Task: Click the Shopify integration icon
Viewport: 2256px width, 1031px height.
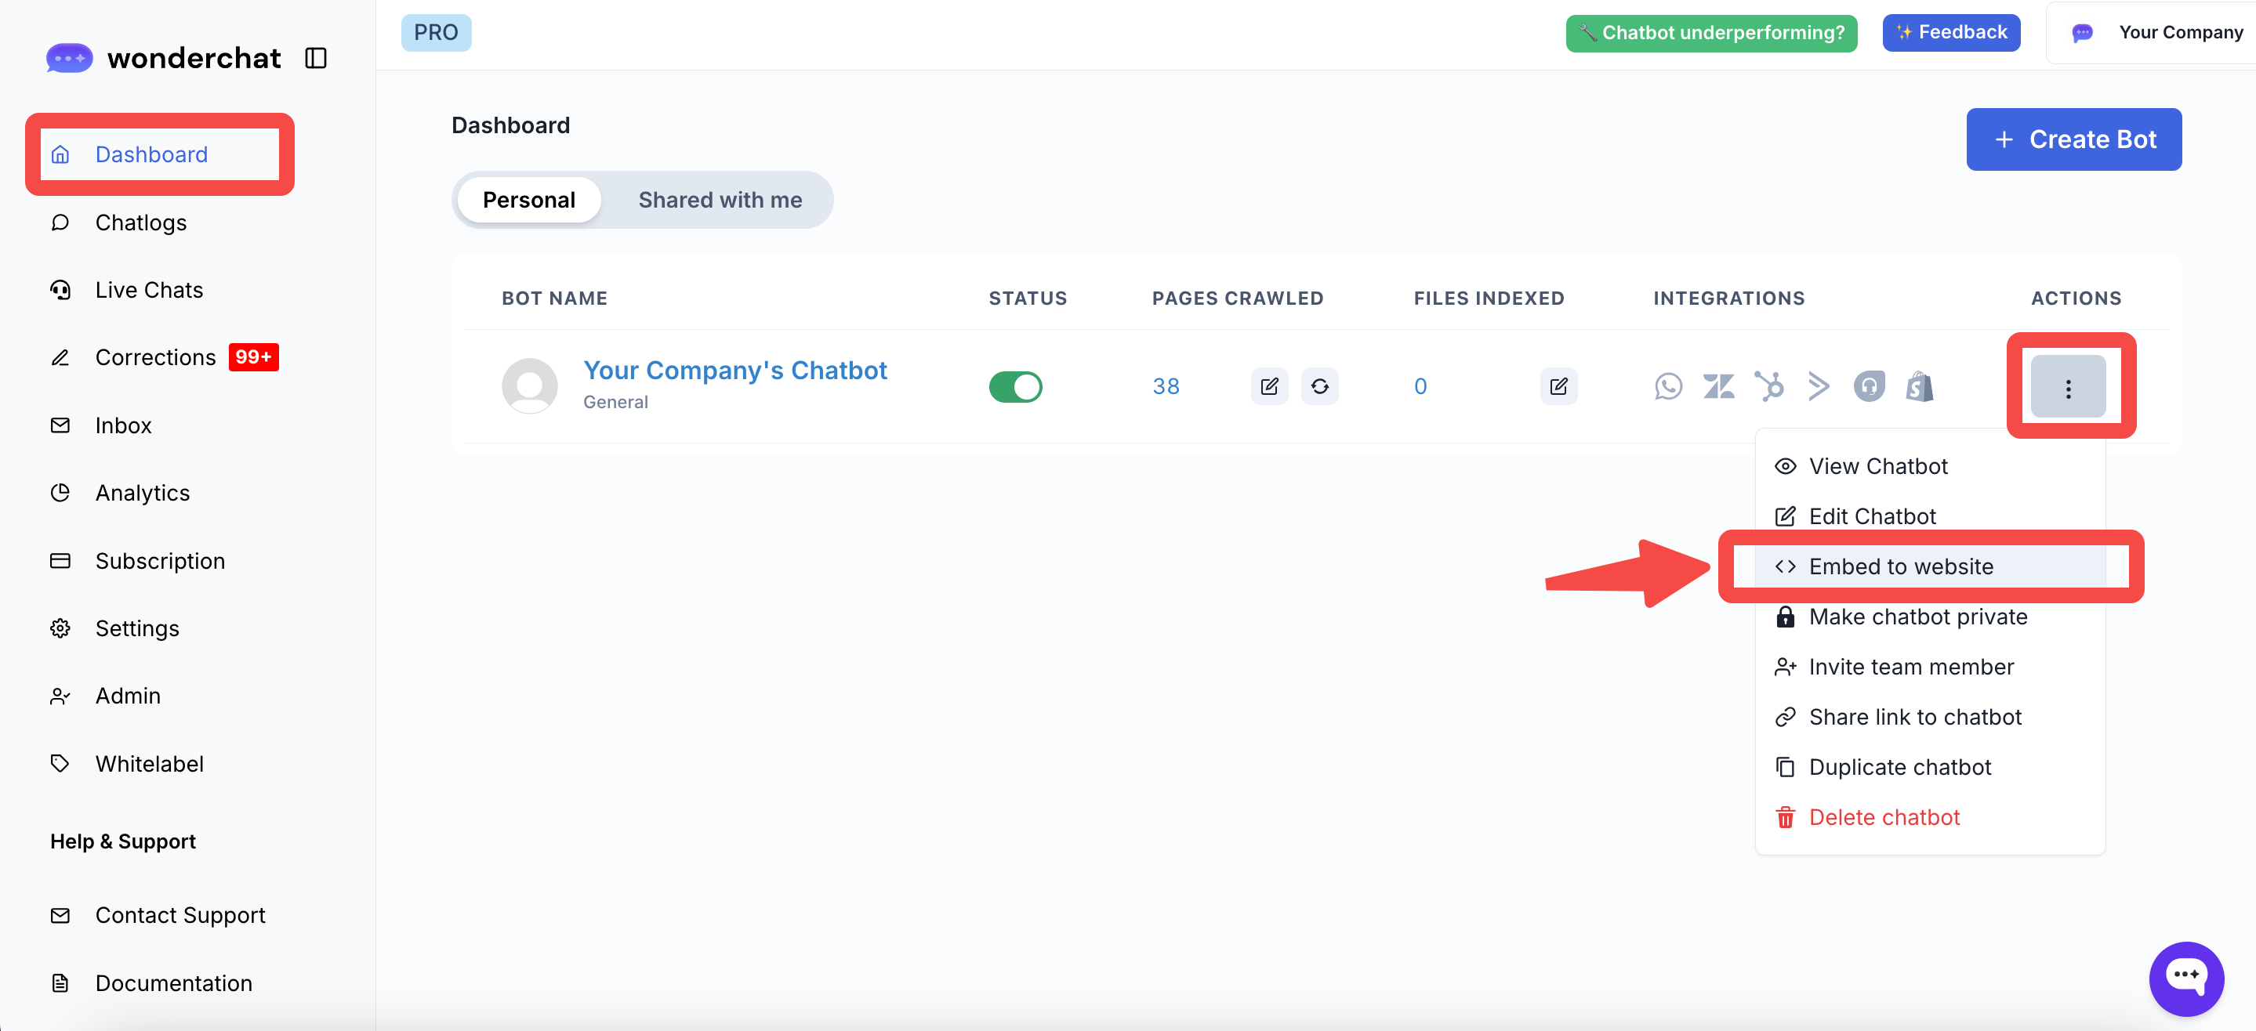Action: (1919, 386)
